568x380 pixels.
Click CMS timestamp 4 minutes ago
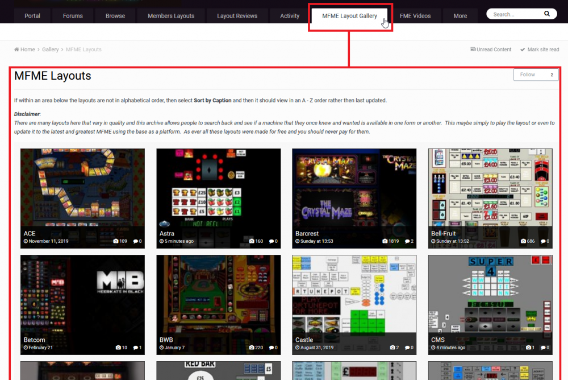(450, 348)
